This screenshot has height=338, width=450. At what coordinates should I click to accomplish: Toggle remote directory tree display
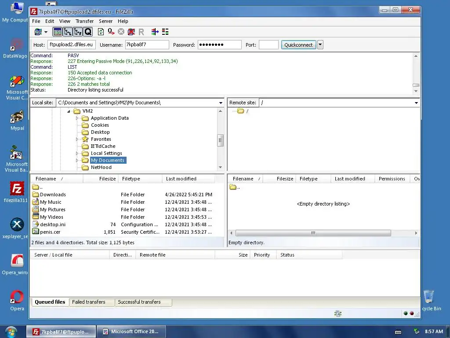tap(78, 32)
